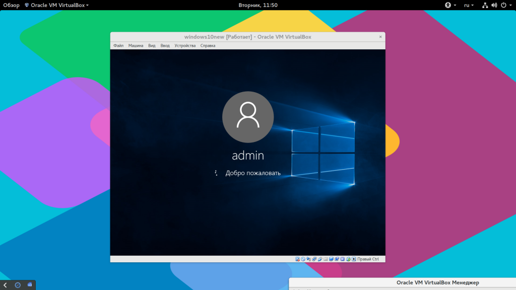The width and height of the screenshot is (516, 290).
Task: Expand the Oracle VM VirtualBox app menu
Action: coord(56,5)
